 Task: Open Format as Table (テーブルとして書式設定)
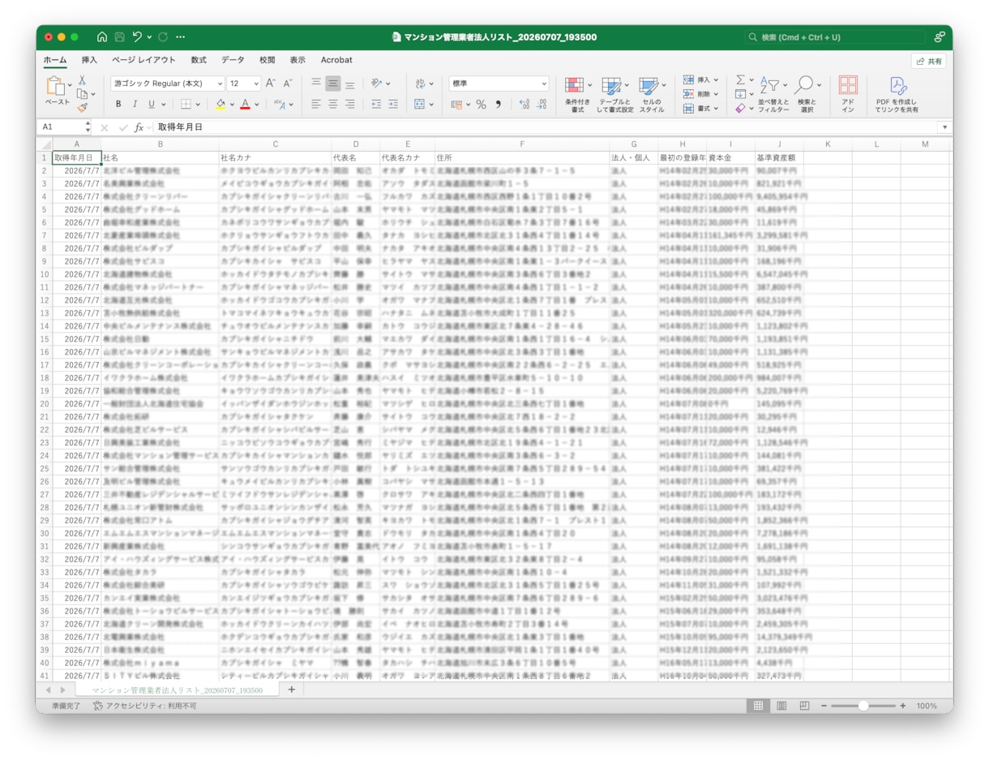point(614,95)
